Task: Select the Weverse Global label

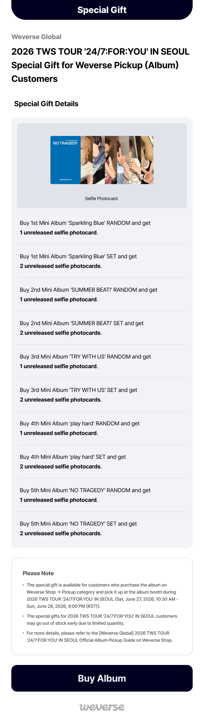Action: [x=36, y=37]
